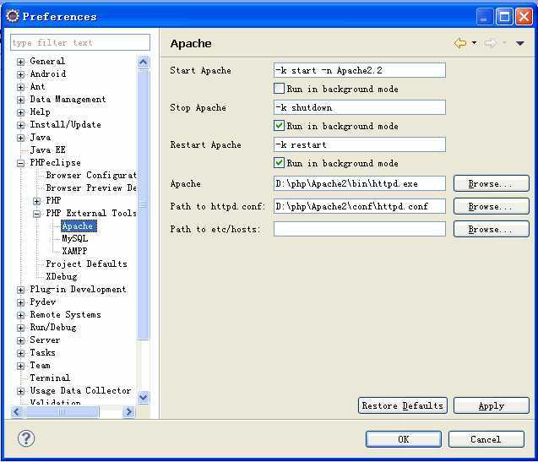
Task: Expand the Team tree node
Action: tap(20, 367)
